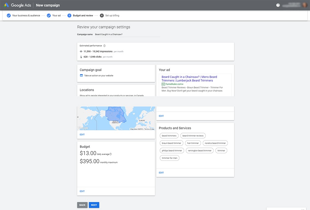Image resolution: width=310 pixels, height=210 pixels.
Task: Click the Google Ads logo
Action: pyautogui.click(x=17, y=5)
